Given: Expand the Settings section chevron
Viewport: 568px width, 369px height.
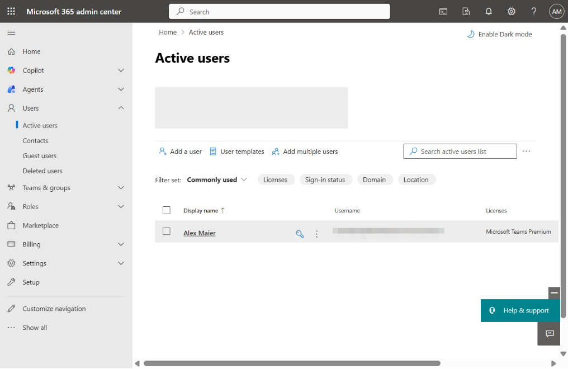Looking at the screenshot, I should coord(121,263).
